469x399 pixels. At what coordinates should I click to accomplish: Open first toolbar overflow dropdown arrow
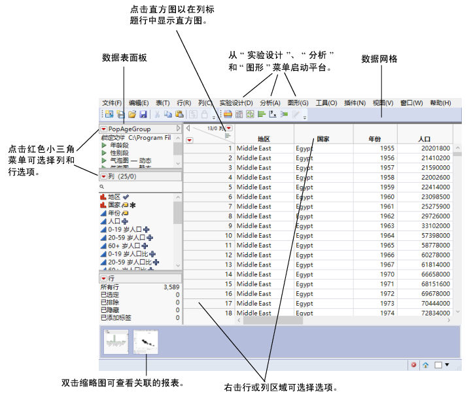click(214, 117)
